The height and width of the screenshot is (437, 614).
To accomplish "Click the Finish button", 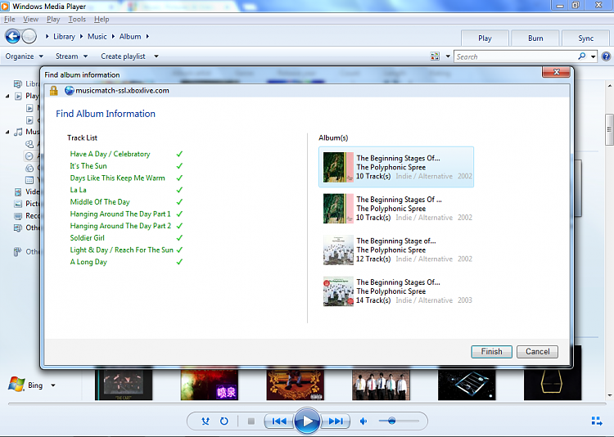I will pos(491,352).
